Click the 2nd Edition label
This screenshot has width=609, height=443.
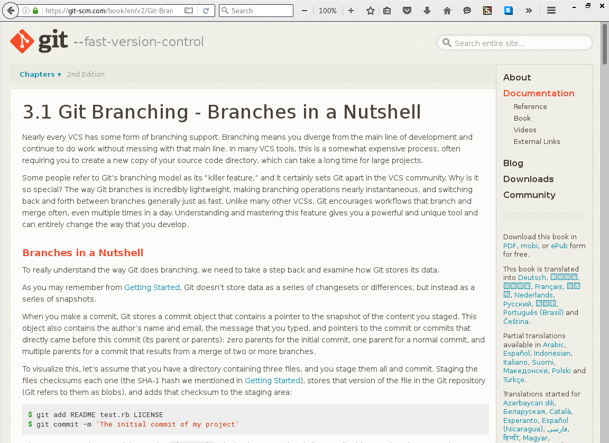86,74
